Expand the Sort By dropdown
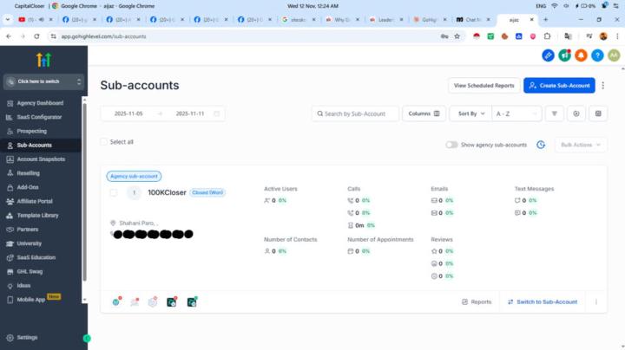The width and height of the screenshot is (625, 350). coord(470,113)
